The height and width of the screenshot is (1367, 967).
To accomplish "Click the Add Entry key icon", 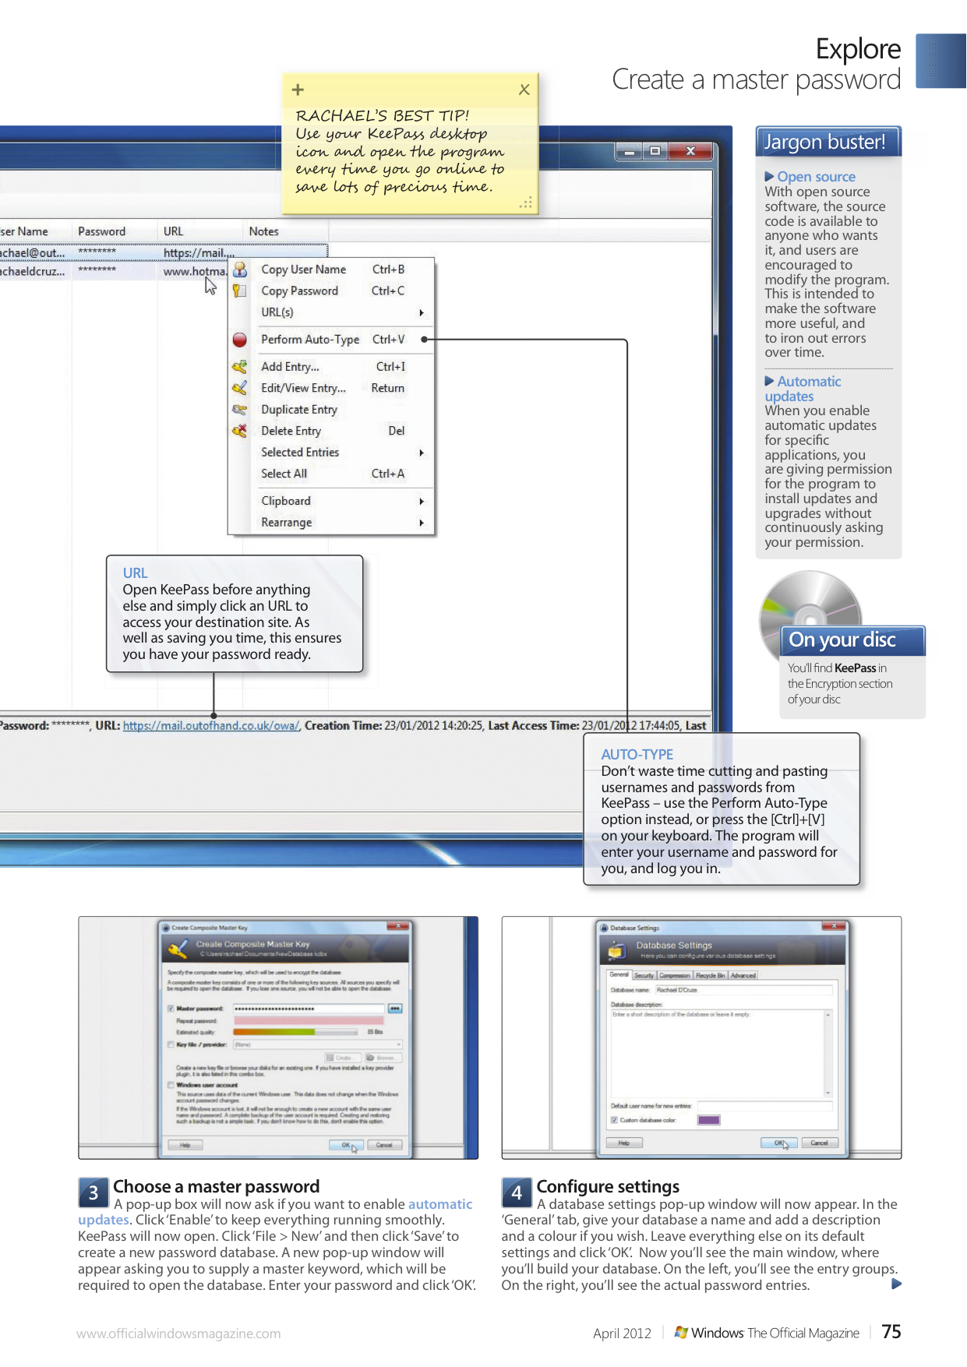I will point(240,367).
